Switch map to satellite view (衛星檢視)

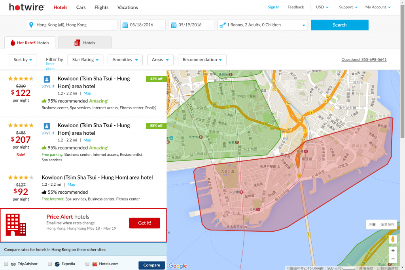point(388,225)
